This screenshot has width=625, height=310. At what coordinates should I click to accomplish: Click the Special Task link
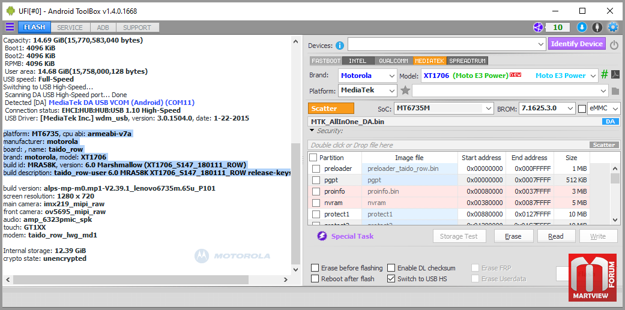click(352, 236)
